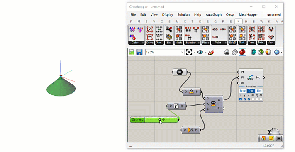Toggle the z restraint checkbox
295x152 pixels.
249,99
